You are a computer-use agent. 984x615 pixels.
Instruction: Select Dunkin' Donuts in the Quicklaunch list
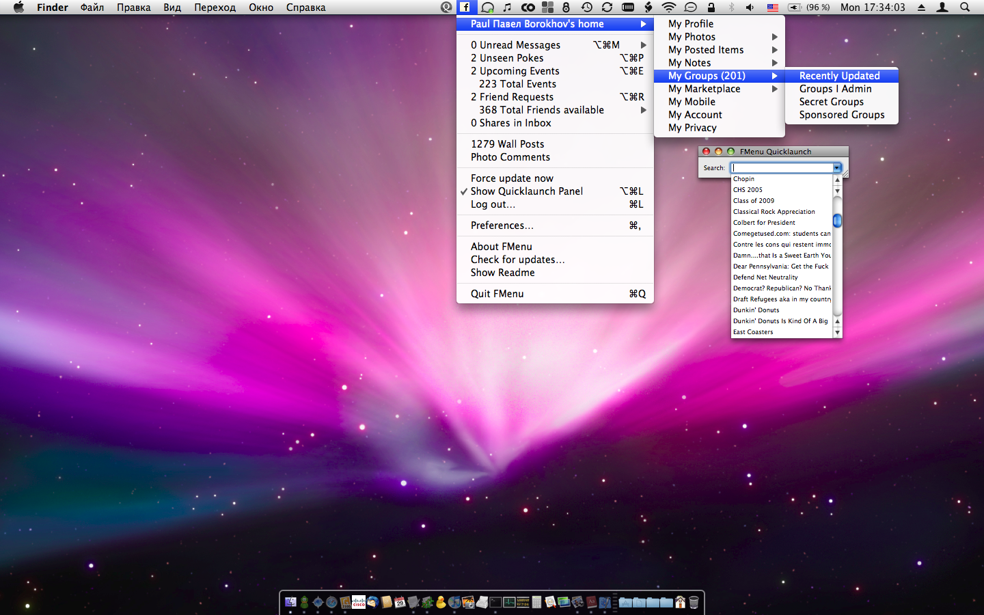(782, 310)
